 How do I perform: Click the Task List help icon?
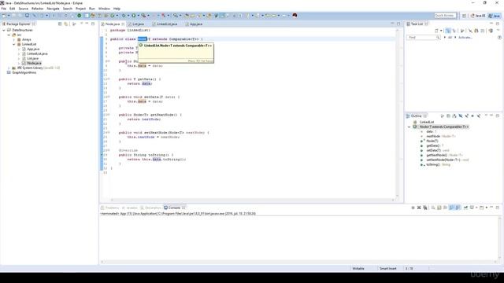(499, 38)
